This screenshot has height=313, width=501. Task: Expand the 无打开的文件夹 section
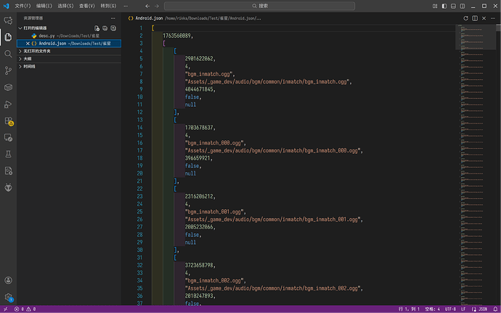coord(36,51)
